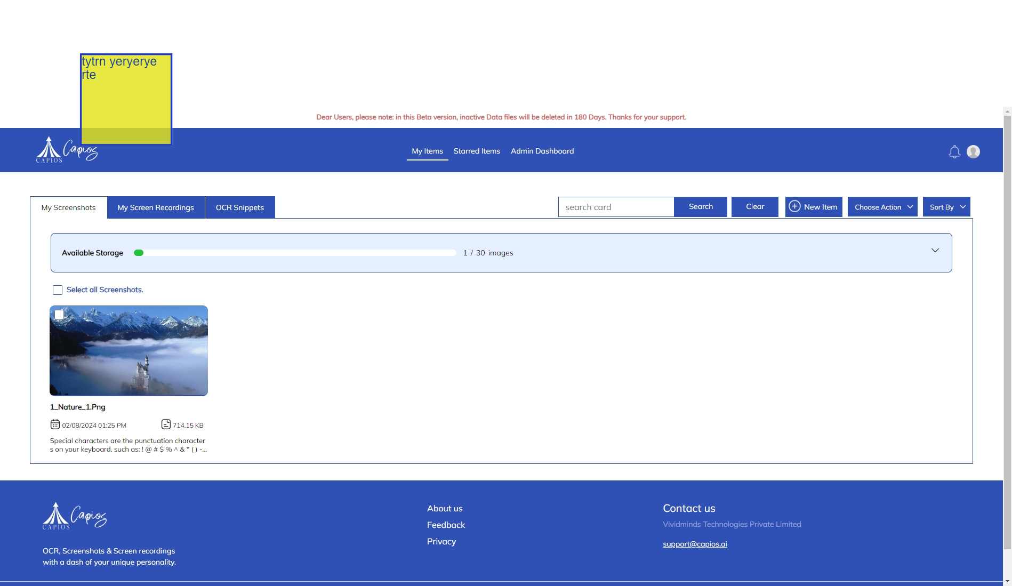The image size is (1012, 586).
Task: Click the support@capios.ai email link
Action: coord(695,544)
